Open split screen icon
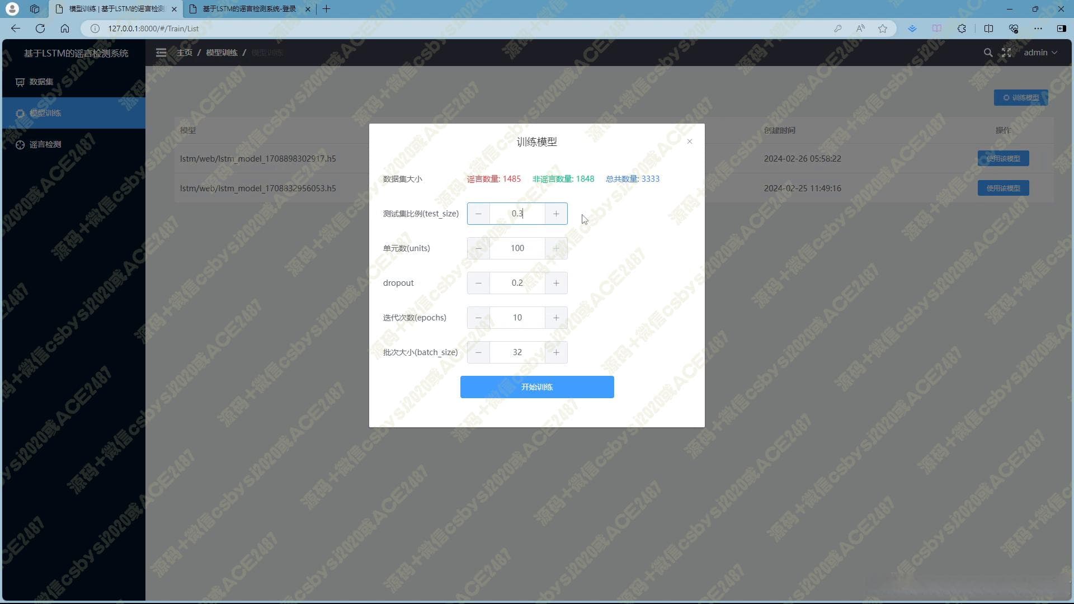 988,29
